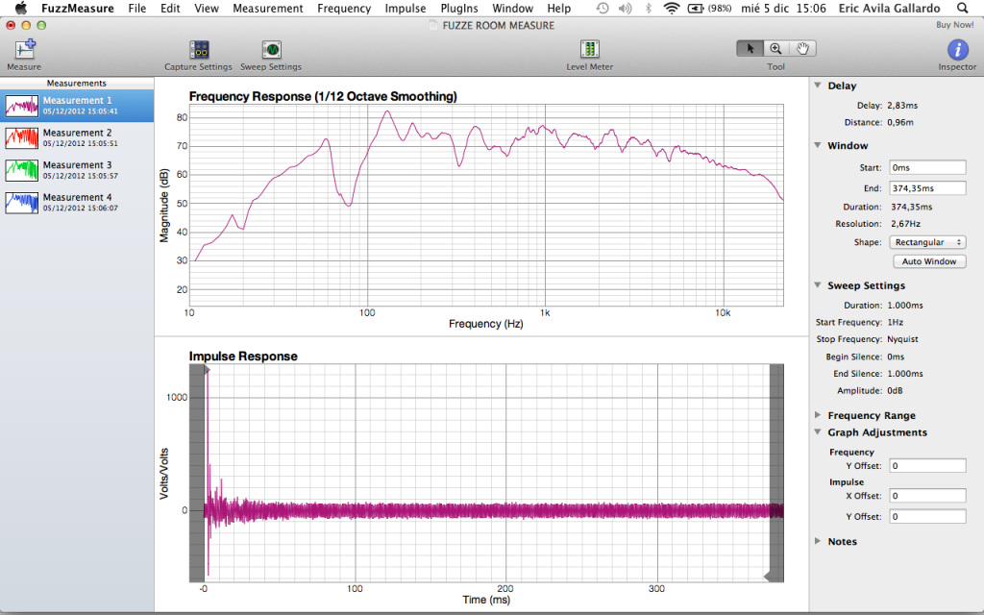Toggle the Inspector panel

[x=957, y=50]
